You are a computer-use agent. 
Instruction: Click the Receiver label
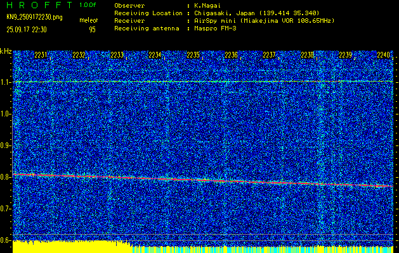point(129,21)
